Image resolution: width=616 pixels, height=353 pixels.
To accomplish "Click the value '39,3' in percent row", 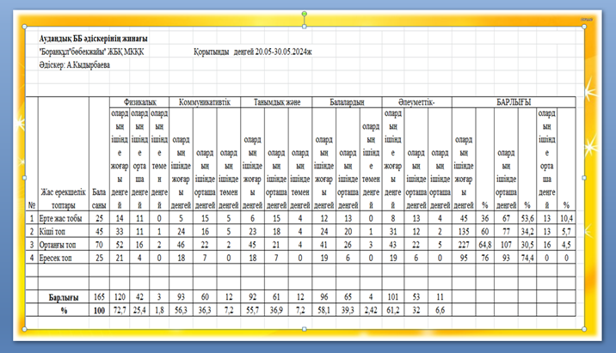I will pos(348,310).
